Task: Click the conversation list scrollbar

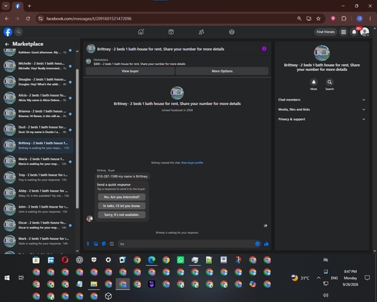Action: pyautogui.click(x=77, y=138)
